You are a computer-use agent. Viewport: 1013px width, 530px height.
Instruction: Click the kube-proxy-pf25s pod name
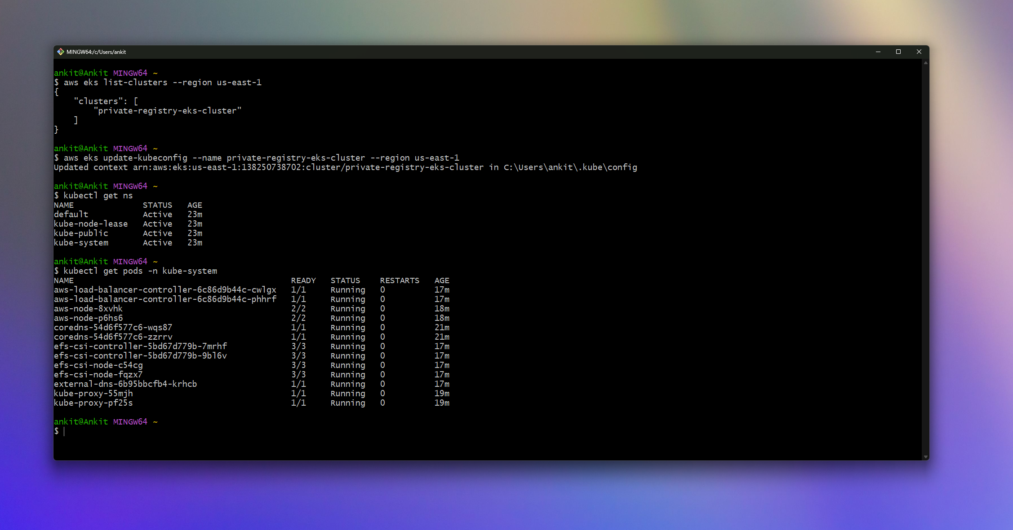93,403
